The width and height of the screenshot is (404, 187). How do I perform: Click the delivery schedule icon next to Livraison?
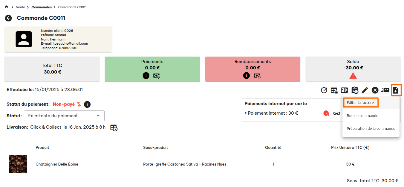pos(114,128)
